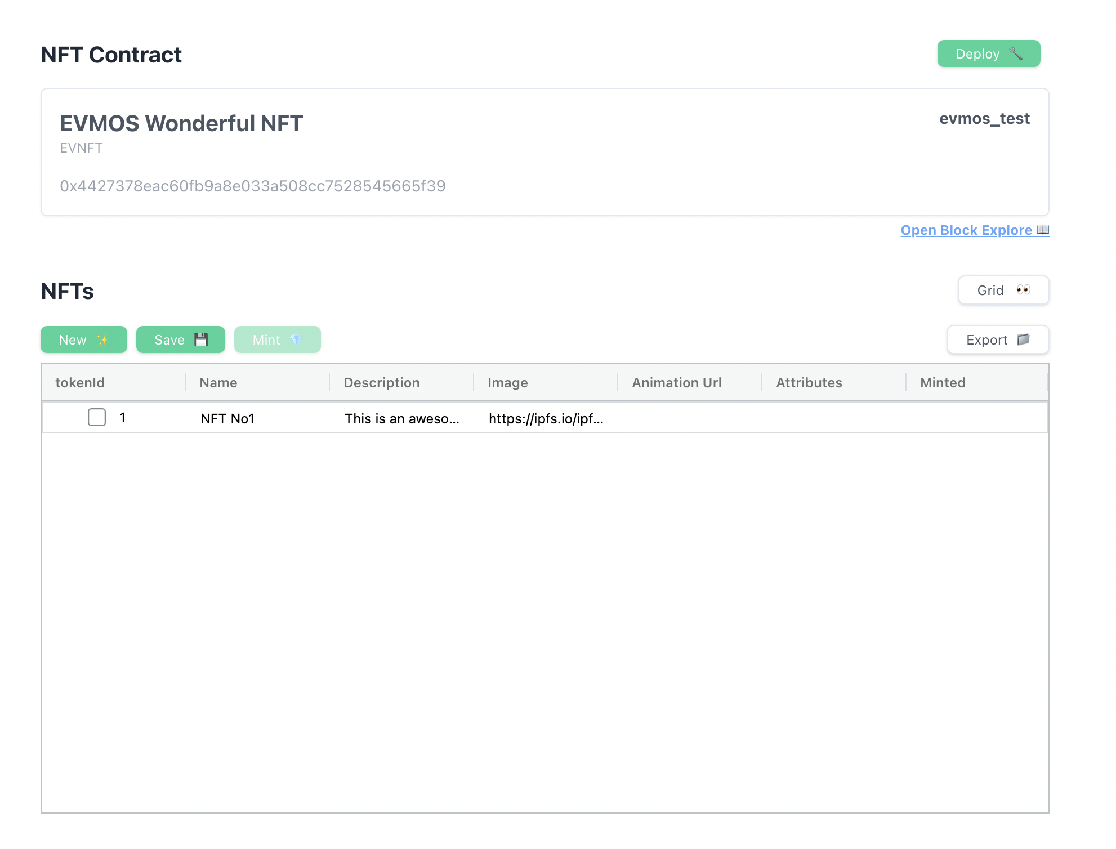
Task: Click the sparkles icon on New button
Action: coord(102,340)
